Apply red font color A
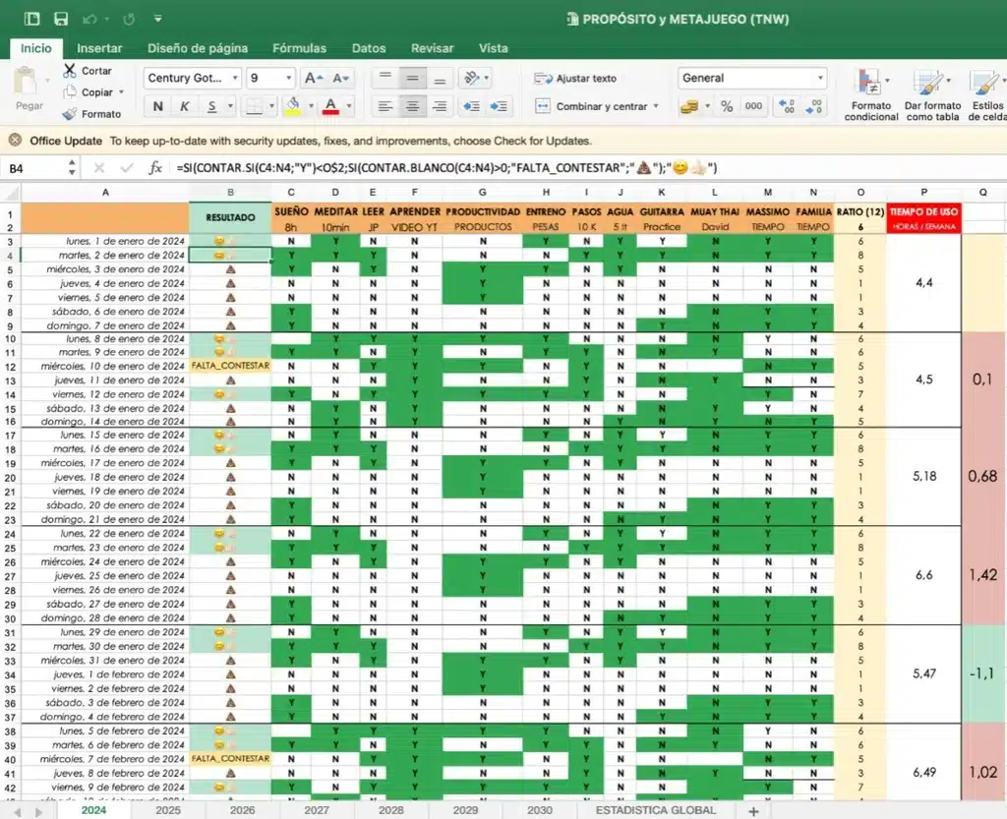 click(x=330, y=106)
